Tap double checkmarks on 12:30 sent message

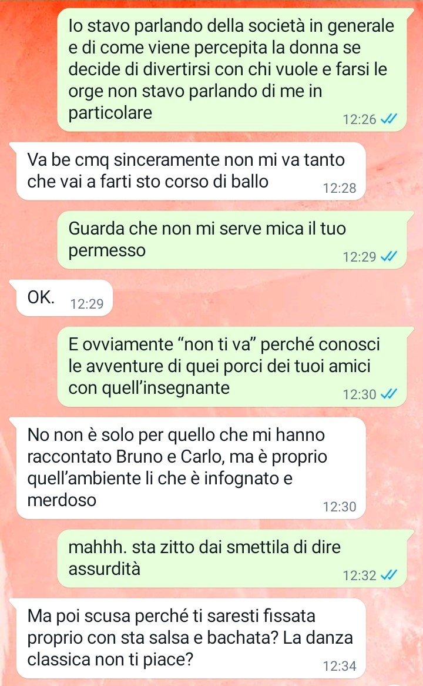pyautogui.click(x=388, y=394)
